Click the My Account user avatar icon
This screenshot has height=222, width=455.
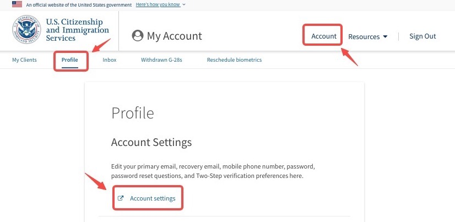point(138,36)
